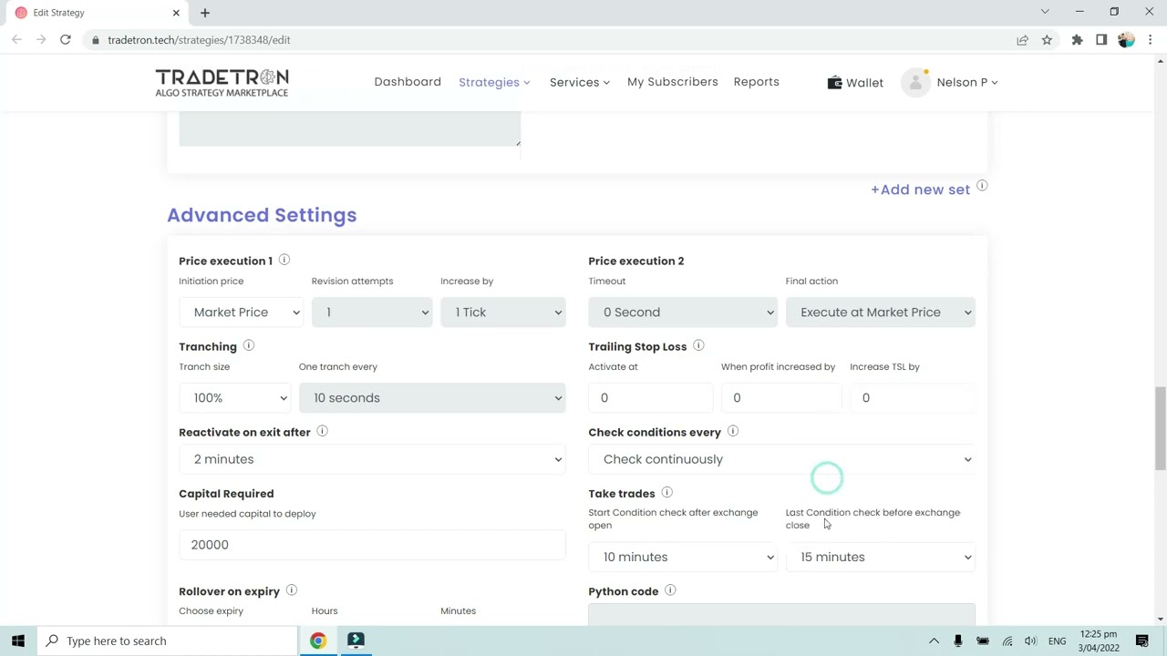Click the page vertical scrollbar thumb
The width and height of the screenshot is (1167, 656).
(x=1161, y=429)
